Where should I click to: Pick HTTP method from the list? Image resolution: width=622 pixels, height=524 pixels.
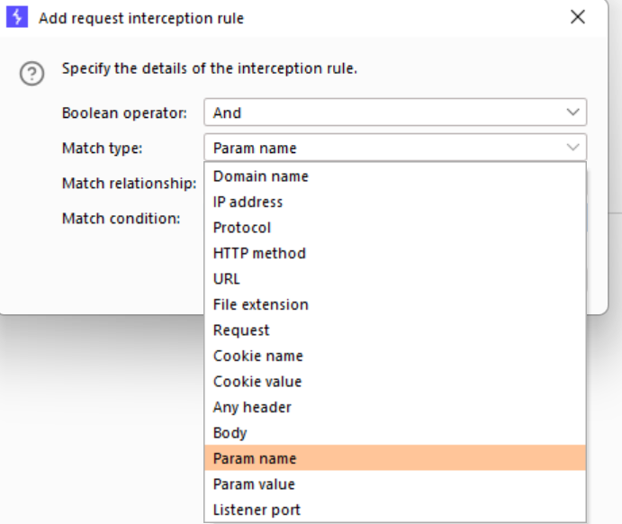pyautogui.click(x=259, y=253)
